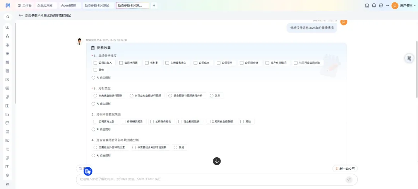This screenshot has height=189, width=418.
Task: Toggle the sidebar collapse icon at the bottom left
Action: (x=7, y=184)
